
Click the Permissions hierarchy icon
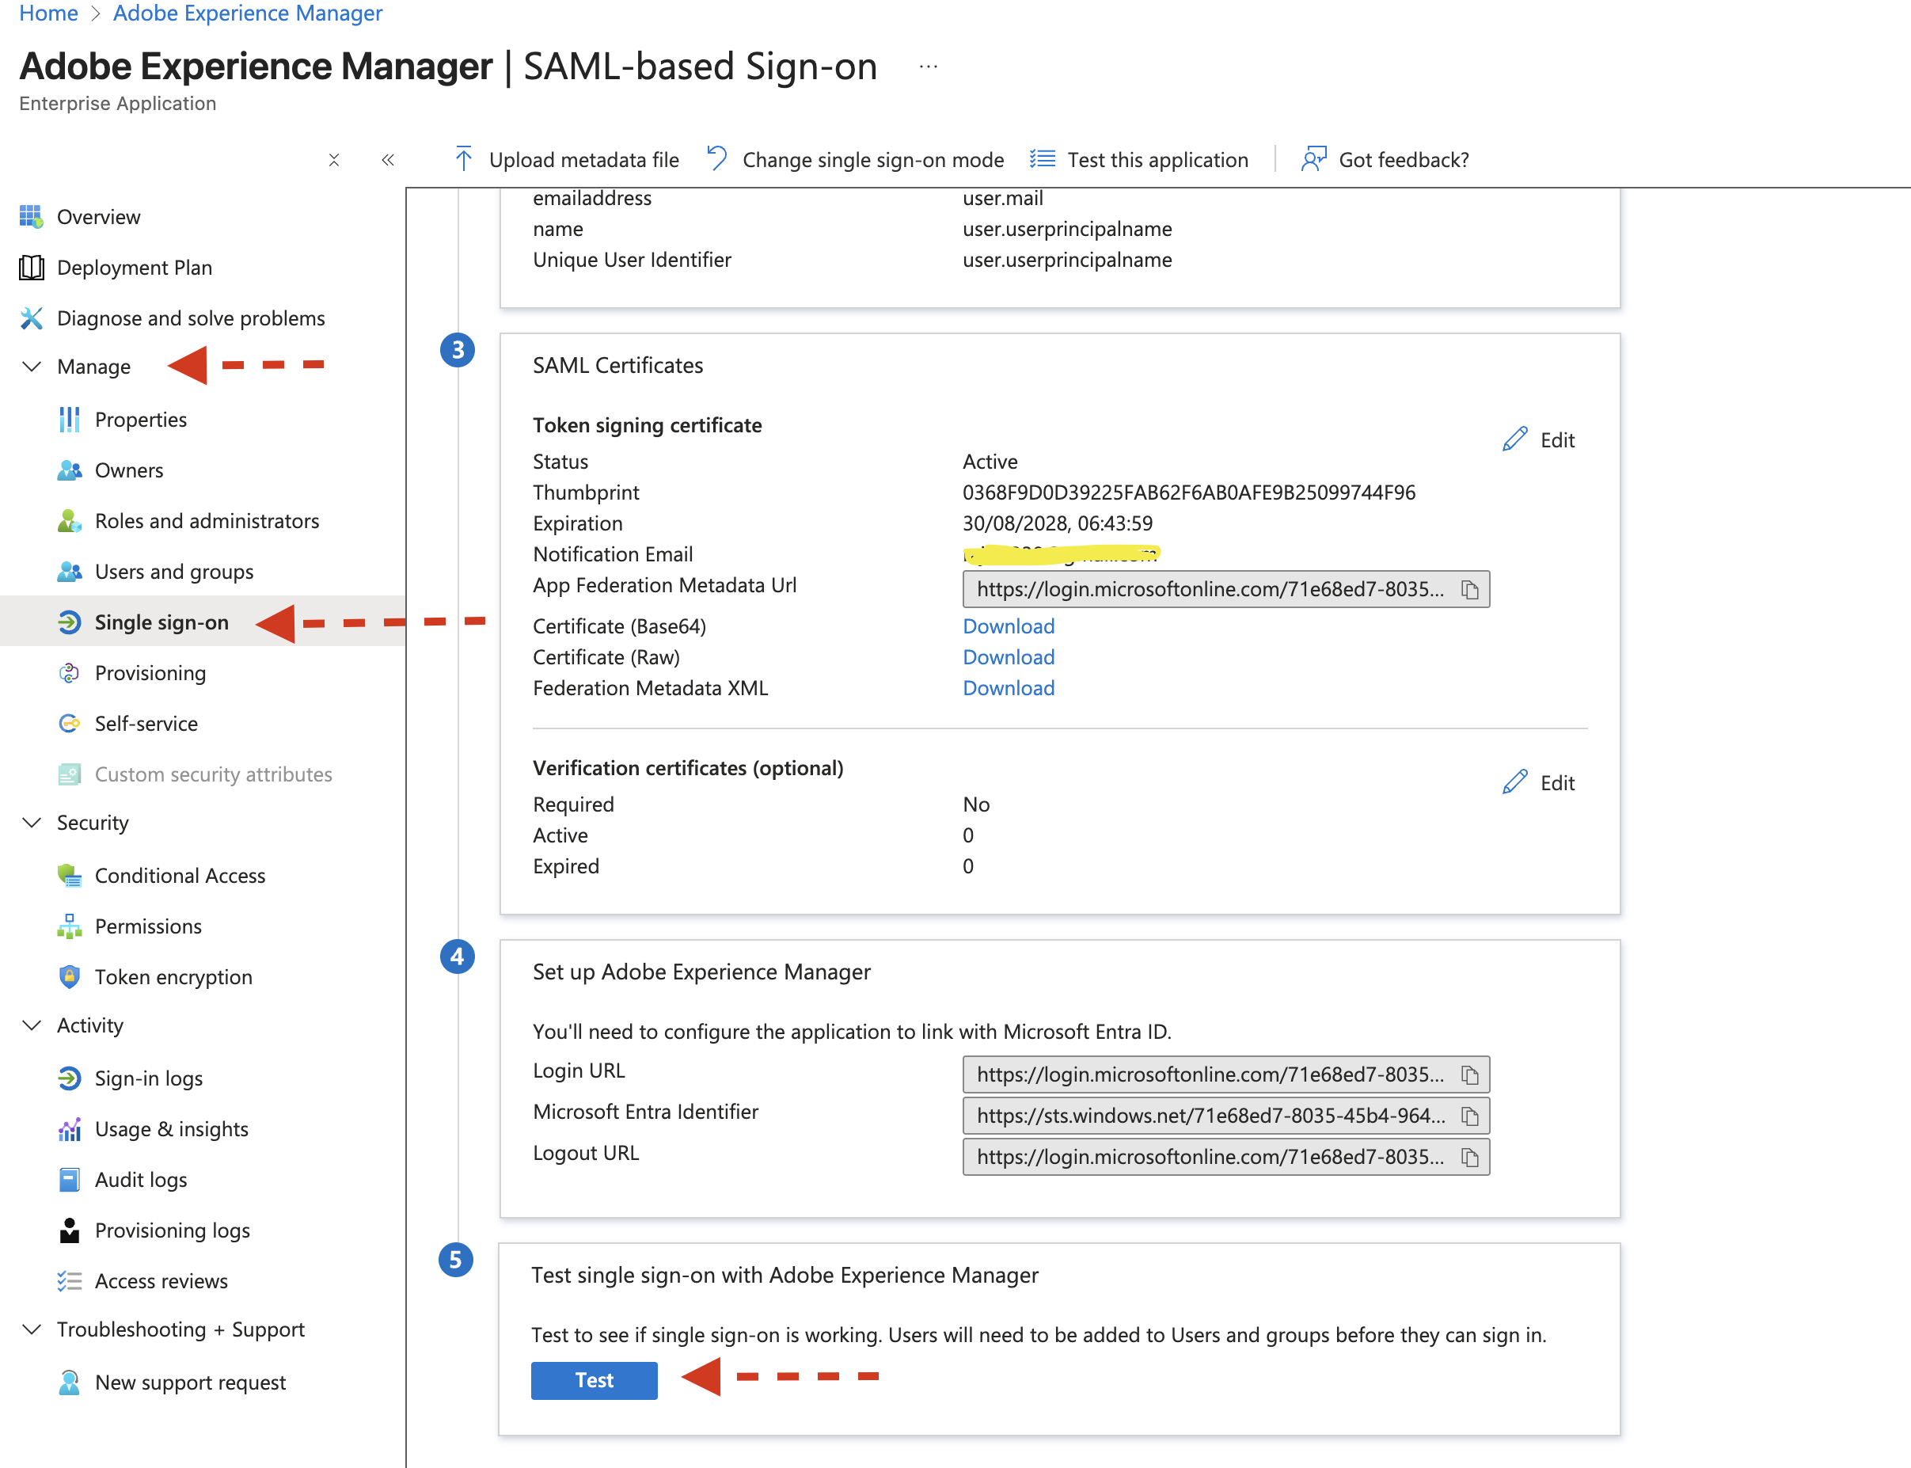coord(69,926)
